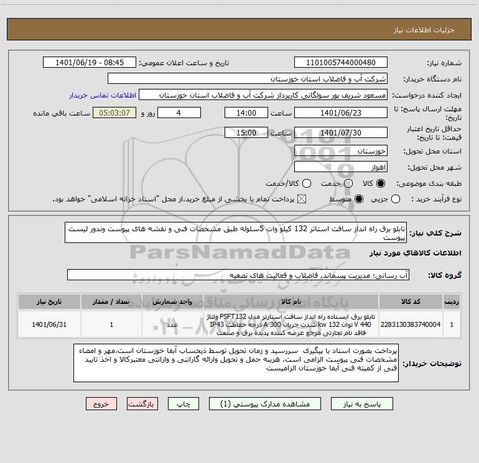Click the شماره نیاز field 1101005744000480
Image resolution: width=479 pixels, height=463 pixels.
point(341,62)
